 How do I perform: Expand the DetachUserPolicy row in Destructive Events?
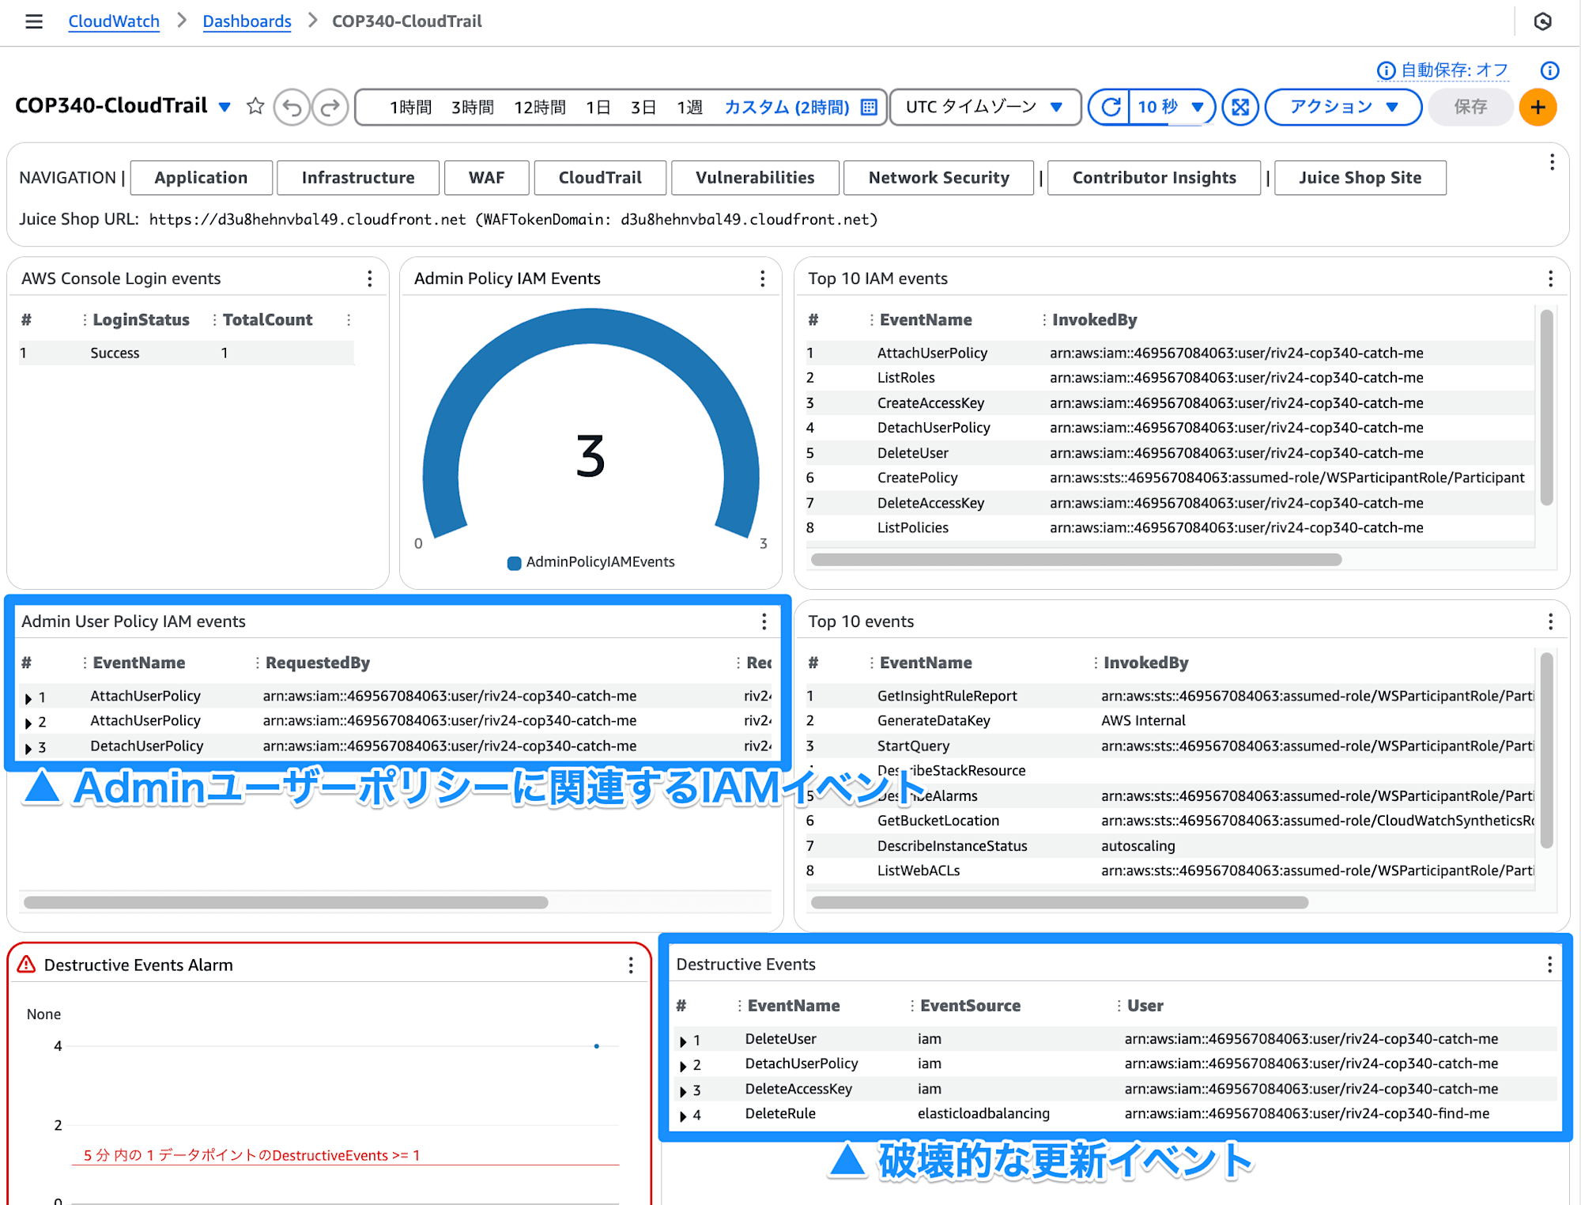pyautogui.click(x=683, y=1066)
